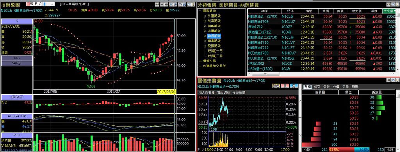Expand the 台灣證券交易所 node

tap(200, 66)
